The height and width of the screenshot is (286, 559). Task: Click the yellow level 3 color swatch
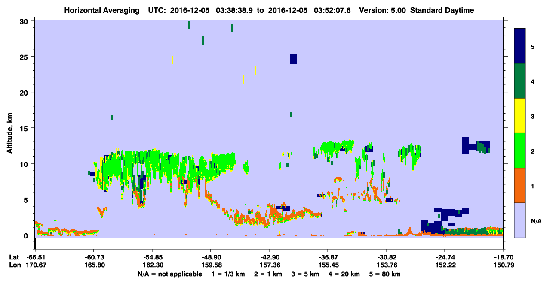520,116
